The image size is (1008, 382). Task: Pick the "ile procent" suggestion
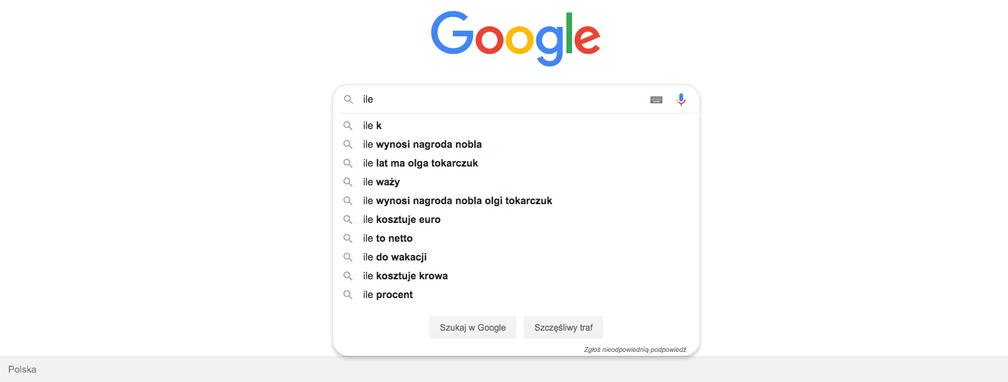tap(388, 295)
